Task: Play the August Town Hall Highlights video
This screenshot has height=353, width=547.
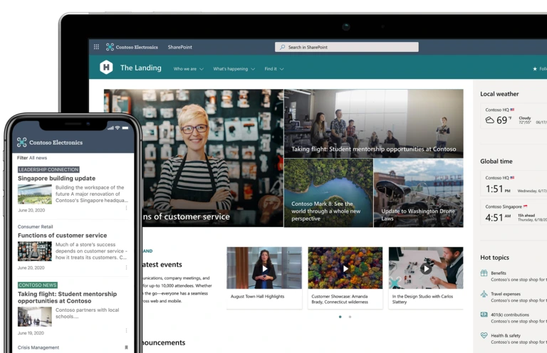Action: (265, 268)
